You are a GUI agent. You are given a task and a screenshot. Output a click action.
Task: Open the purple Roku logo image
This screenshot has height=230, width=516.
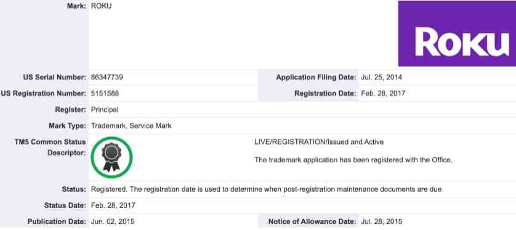coord(457,33)
